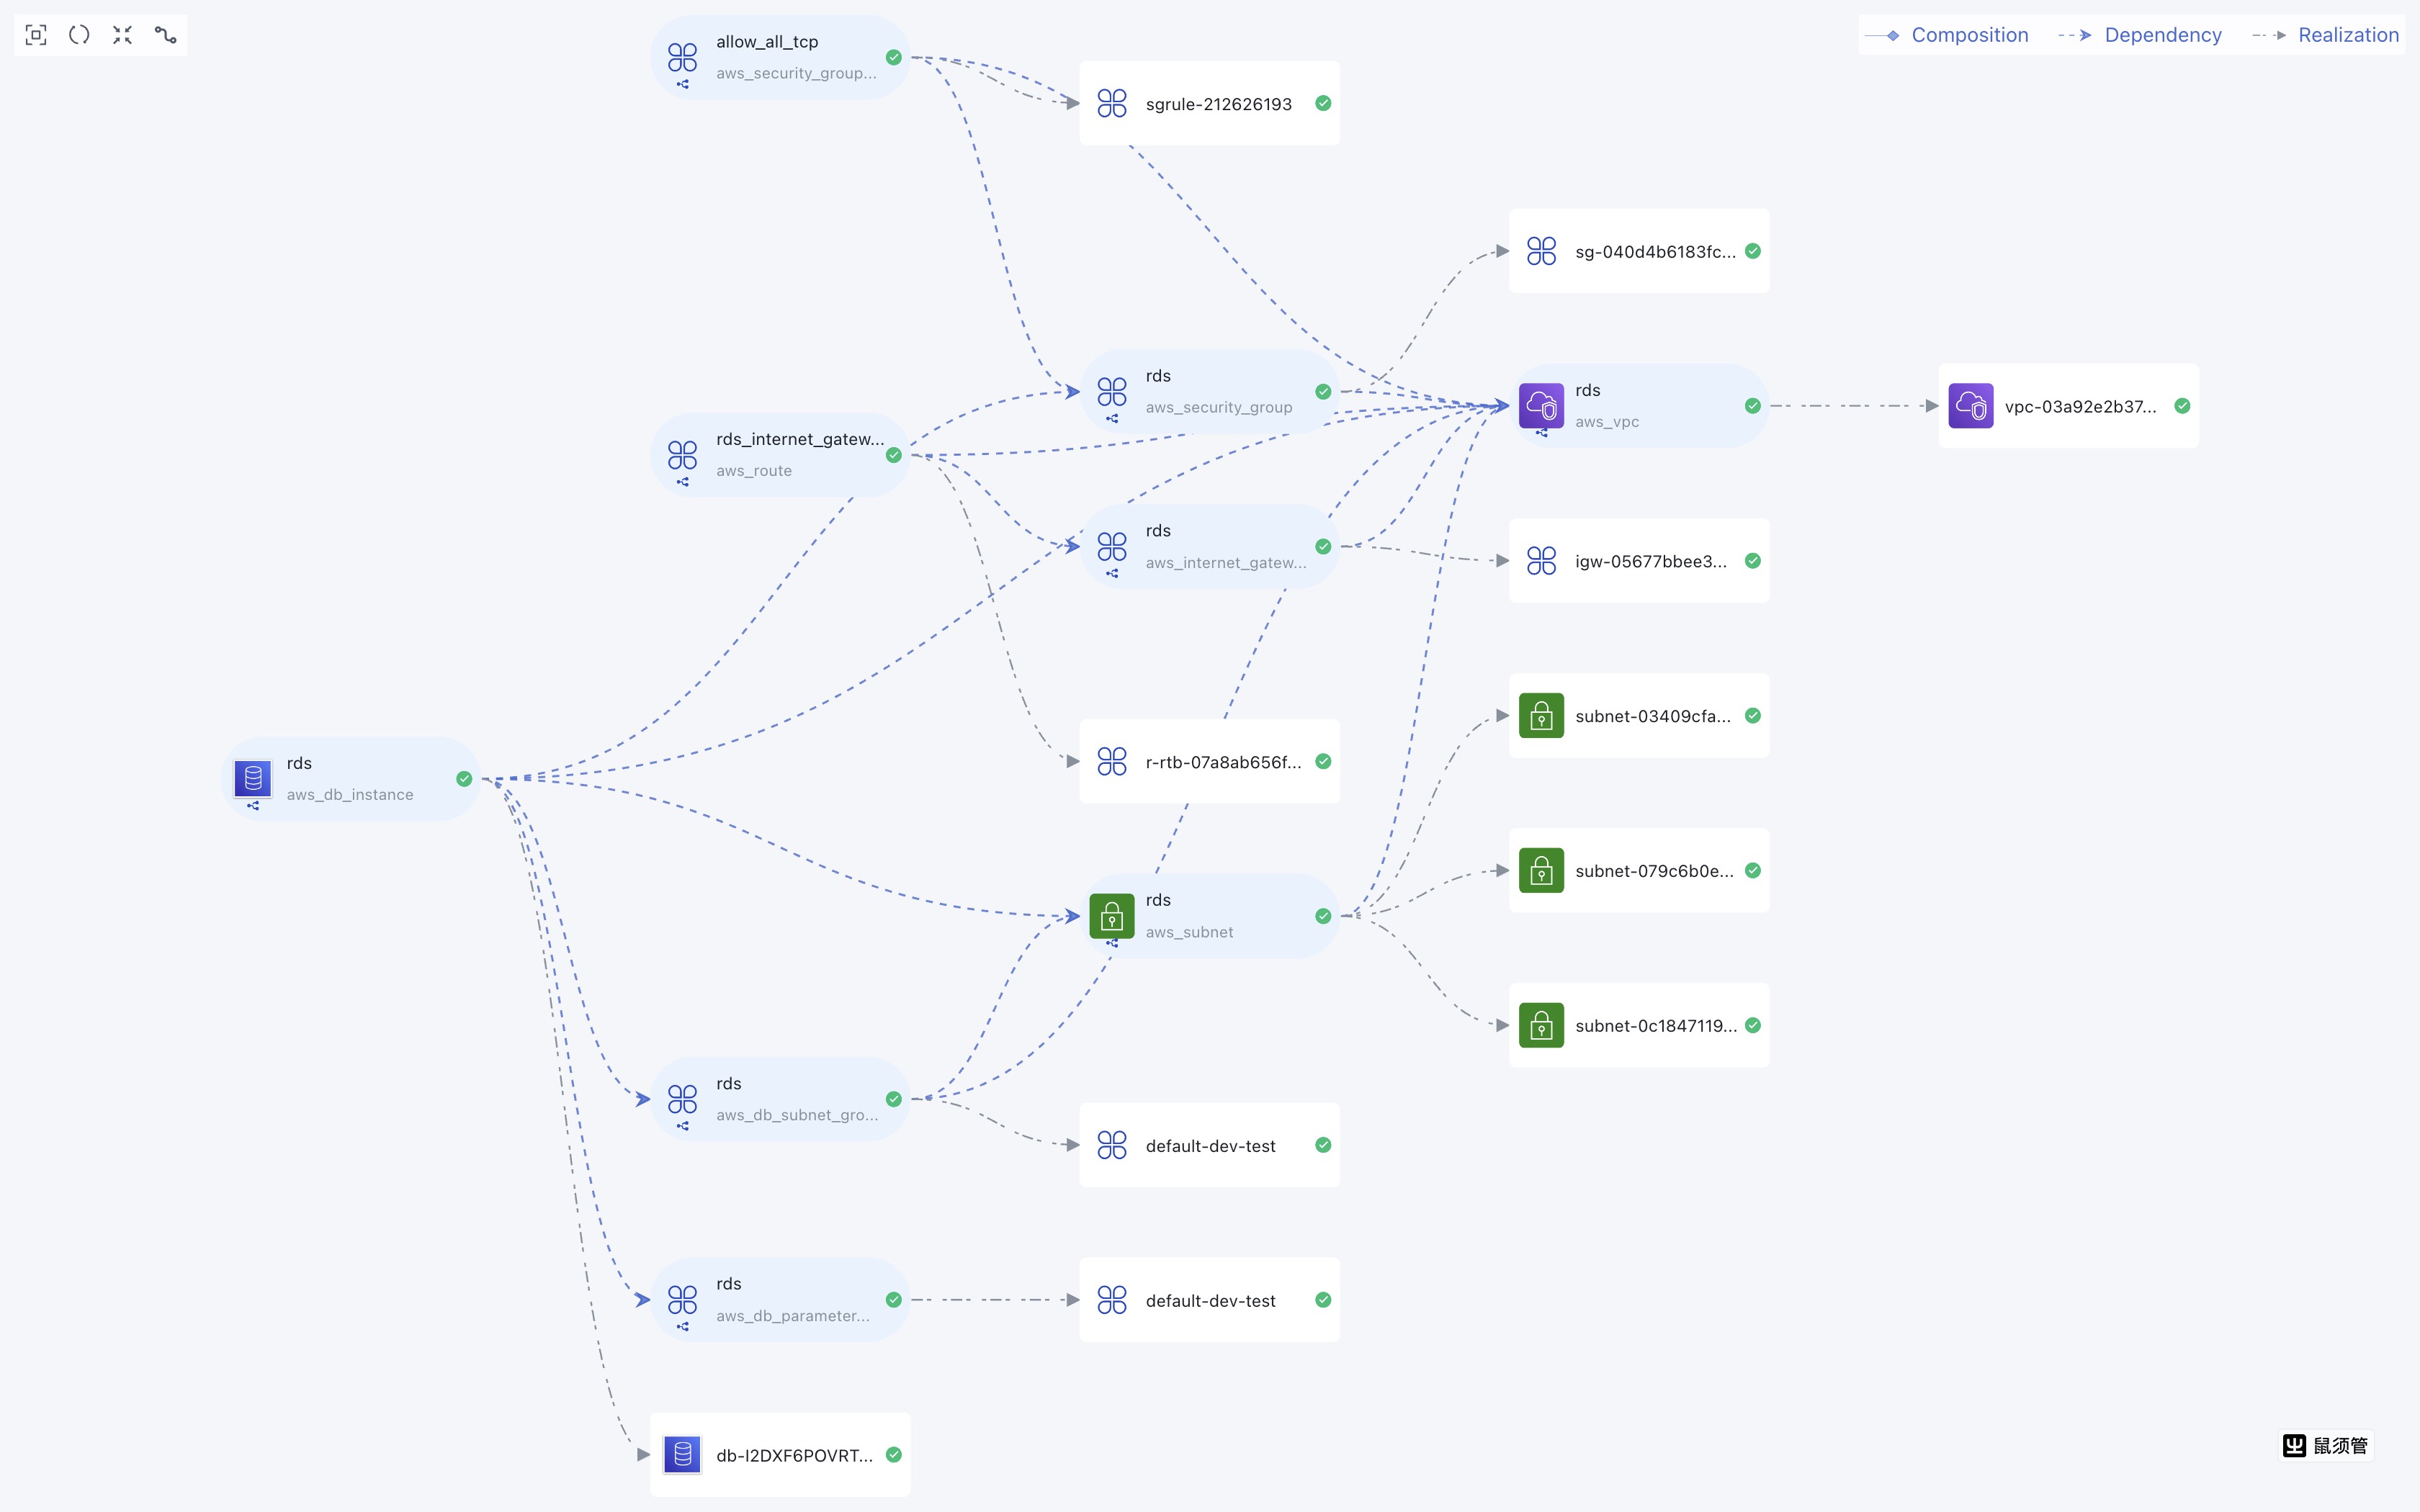Viewport: 2420px width, 1512px height.
Task: Click green status check on rds aws_db_instance
Action: (464, 779)
